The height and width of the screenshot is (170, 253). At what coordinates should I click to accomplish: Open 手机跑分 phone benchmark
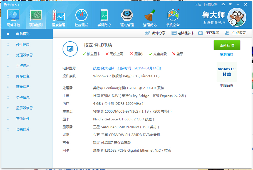[104, 18]
